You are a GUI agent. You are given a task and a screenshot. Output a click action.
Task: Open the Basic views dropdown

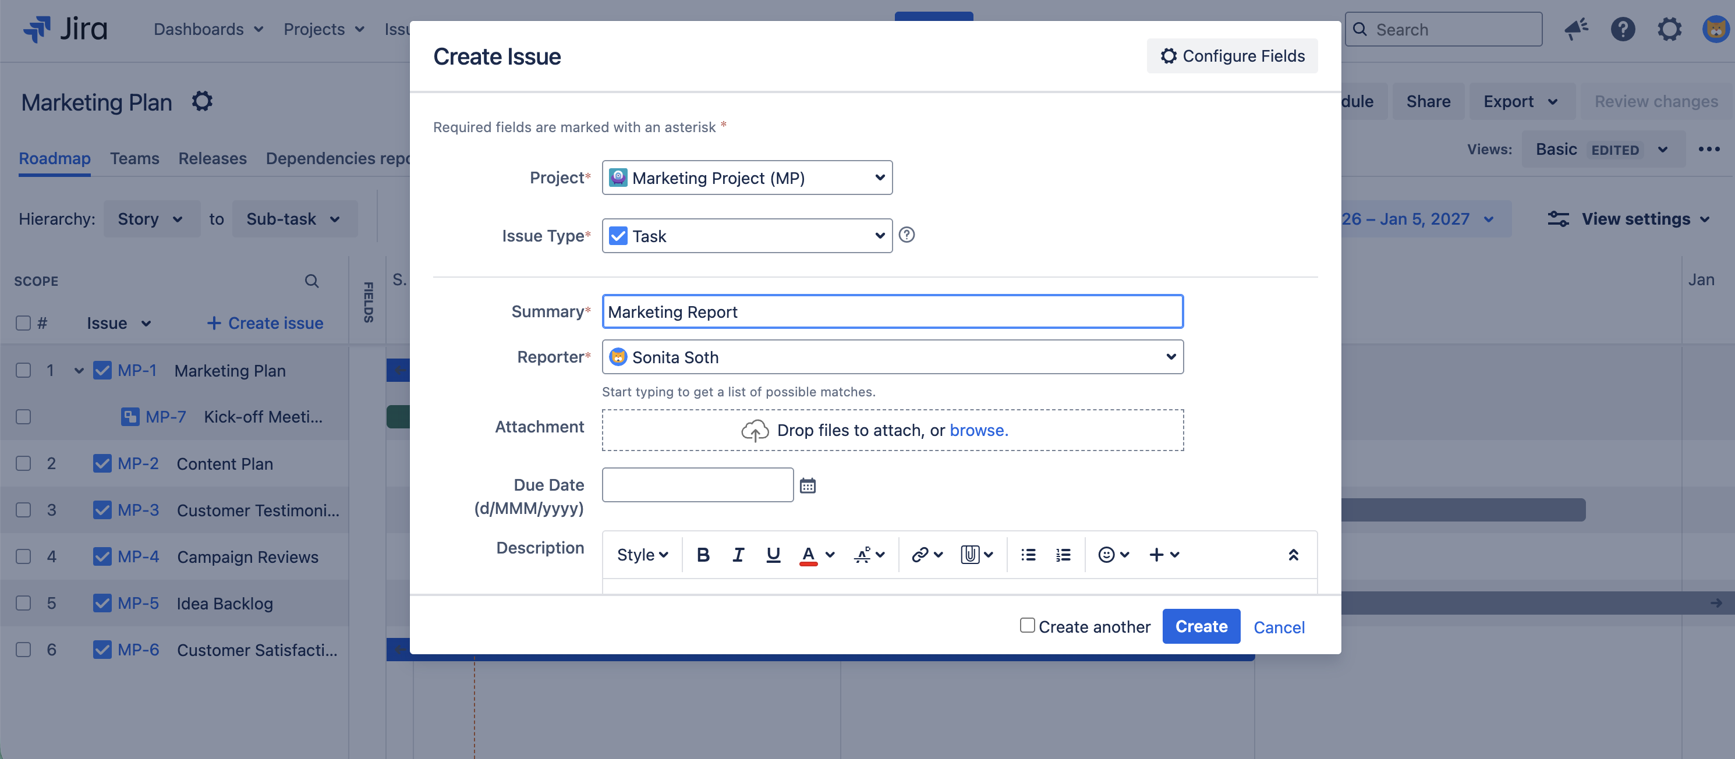[x=1602, y=150]
